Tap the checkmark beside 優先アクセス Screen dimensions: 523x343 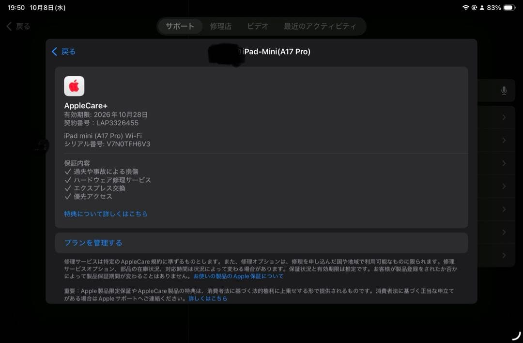68,196
